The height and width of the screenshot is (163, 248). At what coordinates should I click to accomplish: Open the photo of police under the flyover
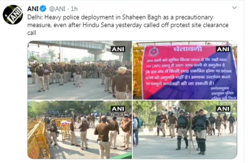coord(80,70)
